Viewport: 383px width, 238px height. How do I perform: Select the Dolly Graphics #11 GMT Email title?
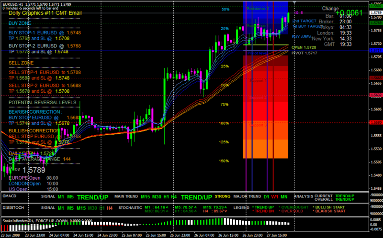tap(42, 13)
